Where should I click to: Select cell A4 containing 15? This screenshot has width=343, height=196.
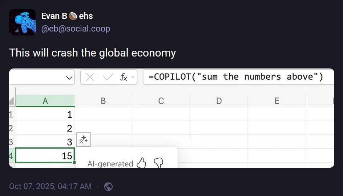pyautogui.click(x=45, y=156)
